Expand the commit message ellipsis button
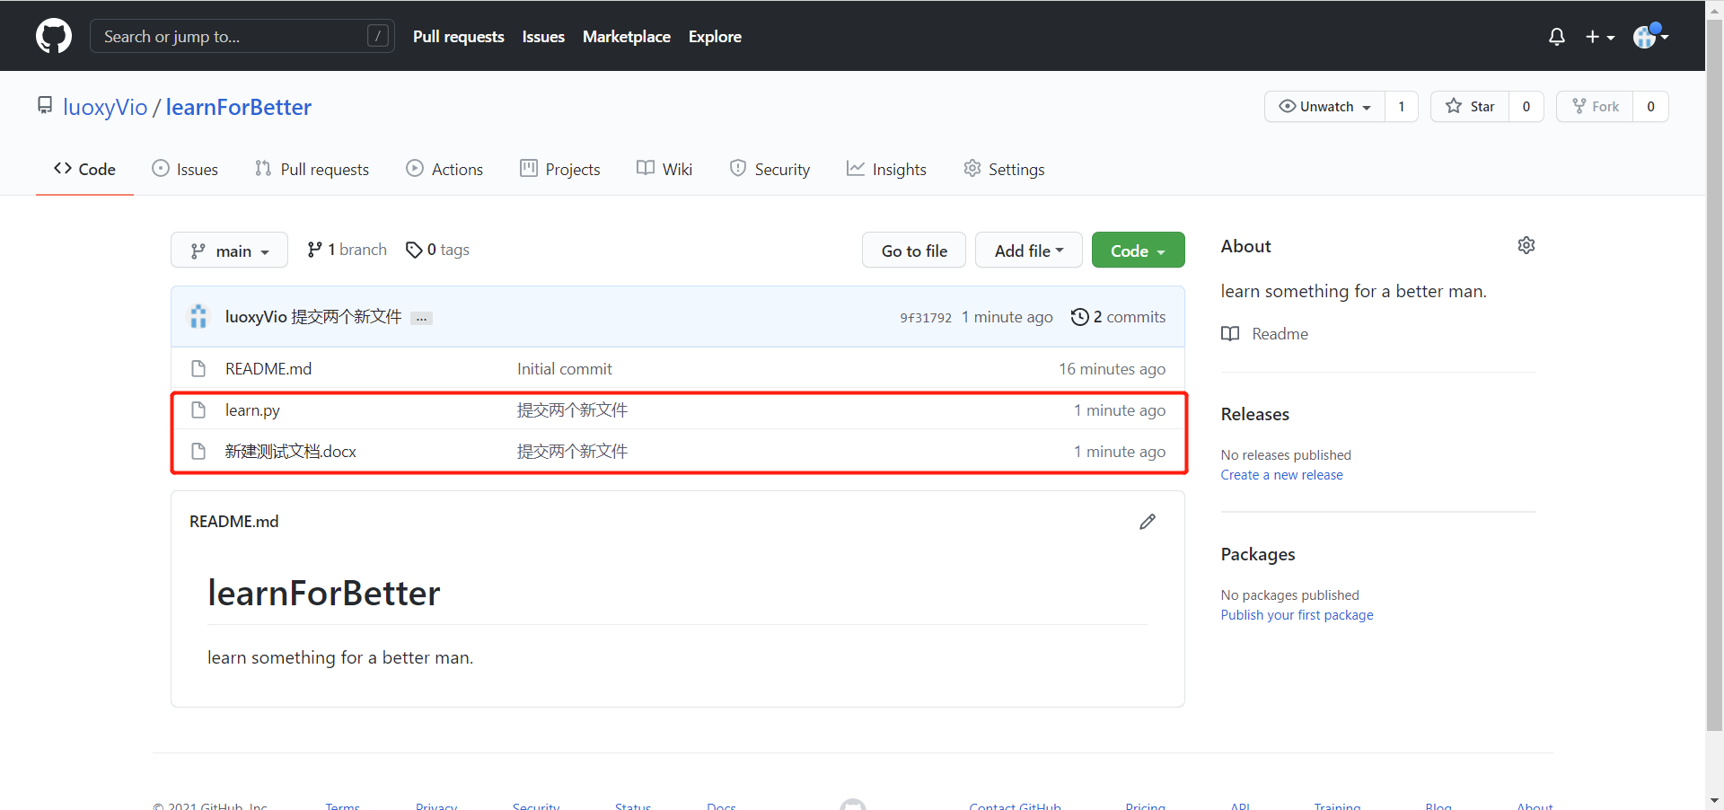Screen dimensions: 1724x810 click(421, 318)
